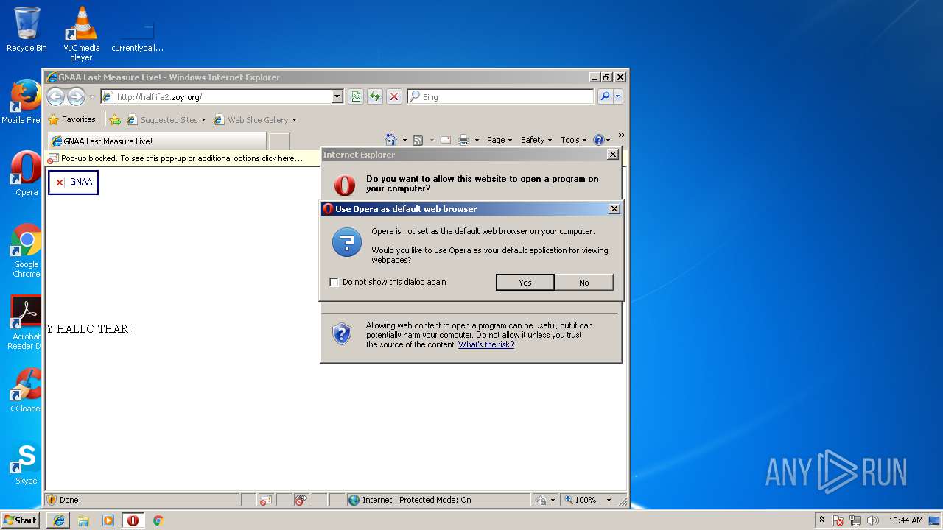Tick Do not show this dialog again
The image size is (943, 530).
[334, 282]
